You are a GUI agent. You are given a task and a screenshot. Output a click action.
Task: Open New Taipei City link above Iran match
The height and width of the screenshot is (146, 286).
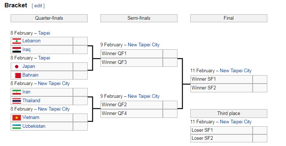tap(54, 83)
